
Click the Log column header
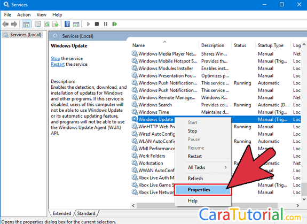pyautogui.click(x=296, y=45)
